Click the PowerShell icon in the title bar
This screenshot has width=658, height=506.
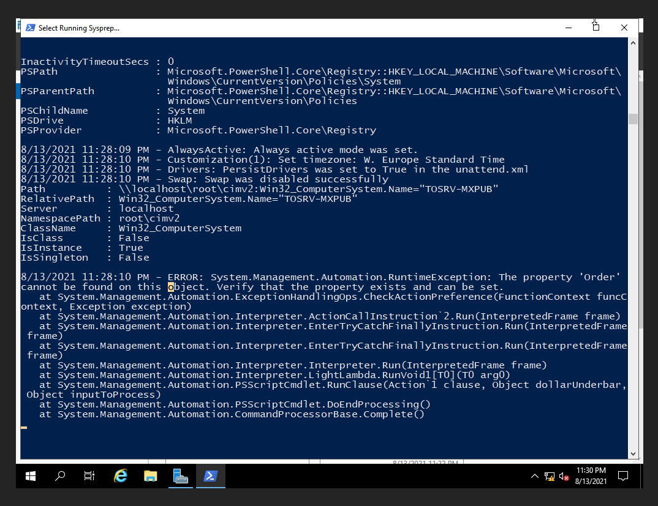tap(30, 28)
